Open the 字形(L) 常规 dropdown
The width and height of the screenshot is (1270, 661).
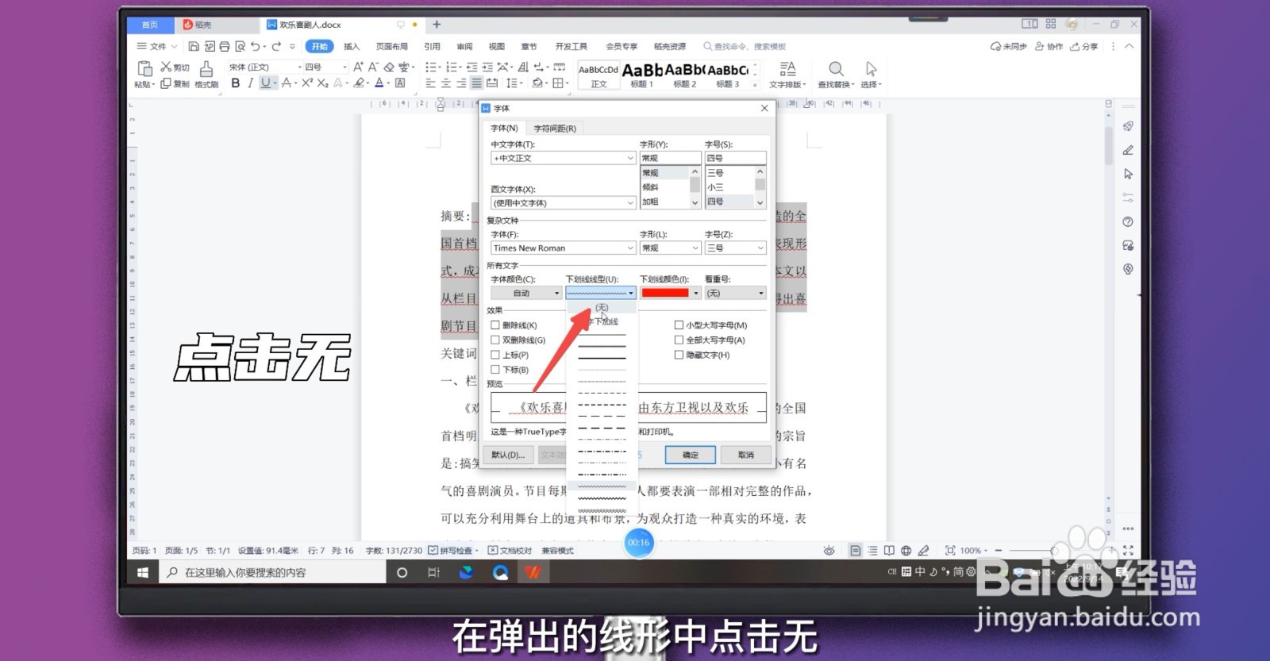coord(671,248)
